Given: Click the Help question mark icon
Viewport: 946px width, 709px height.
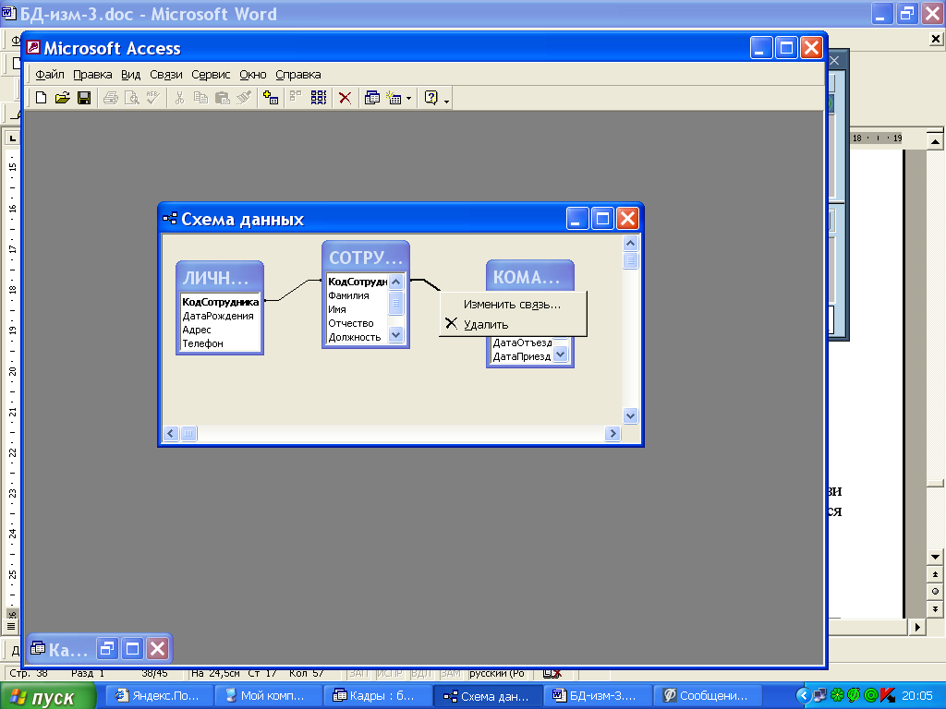Looking at the screenshot, I should coord(431,98).
